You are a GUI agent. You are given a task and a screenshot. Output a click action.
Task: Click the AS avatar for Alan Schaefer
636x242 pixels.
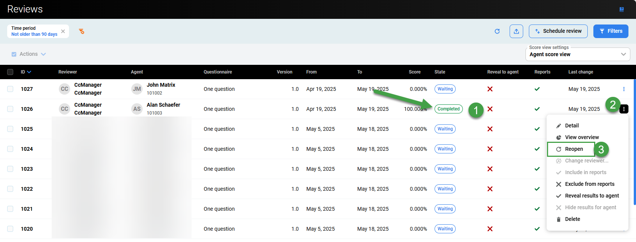tap(137, 109)
